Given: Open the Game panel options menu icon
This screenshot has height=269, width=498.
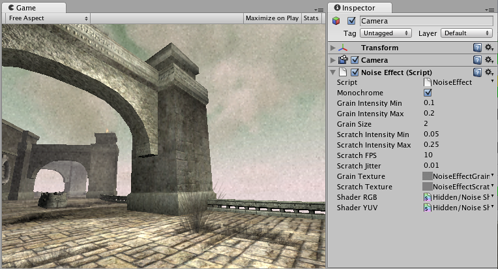Looking at the screenshot, I should [x=319, y=10].
